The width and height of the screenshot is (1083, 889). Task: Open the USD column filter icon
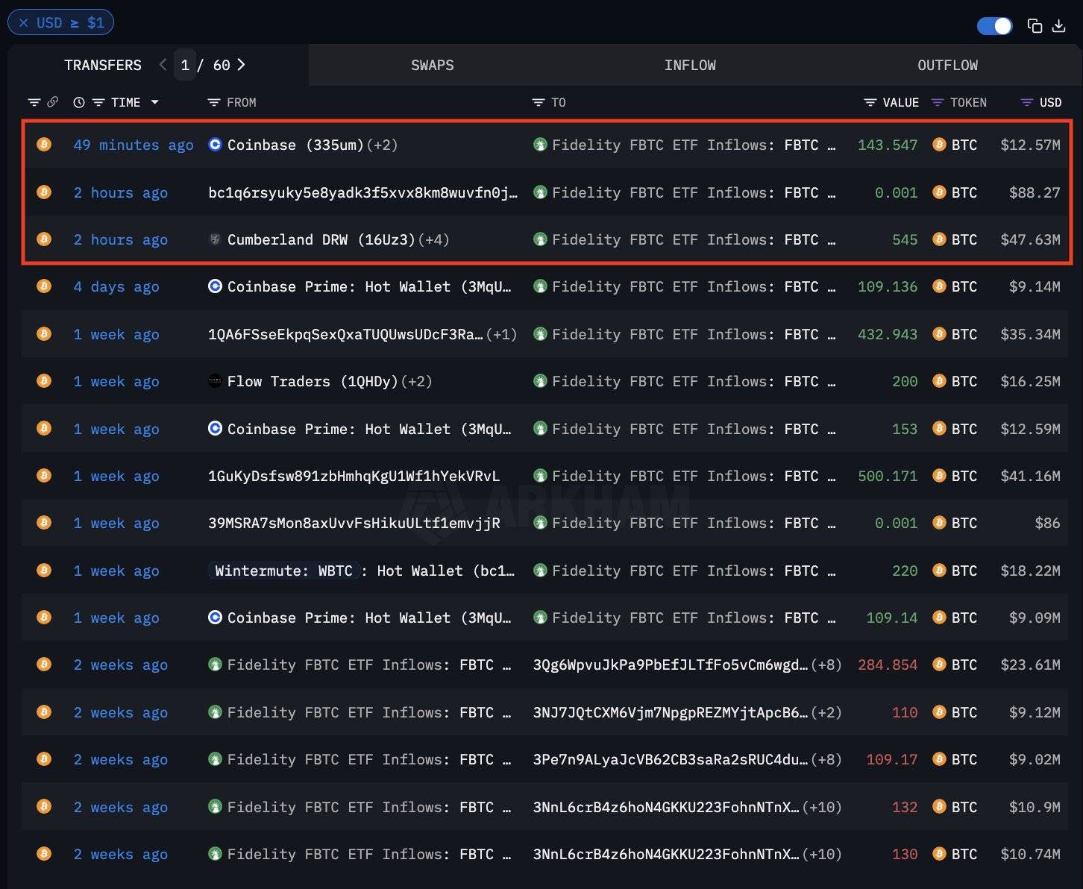pos(1027,102)
